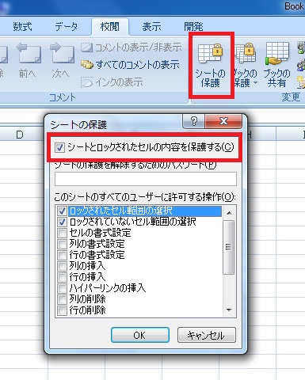The width and height of the screenshot is (305, 380).
Task: Toggle ロックされたセル範囲の選択 checkbox
Action: 62,211
